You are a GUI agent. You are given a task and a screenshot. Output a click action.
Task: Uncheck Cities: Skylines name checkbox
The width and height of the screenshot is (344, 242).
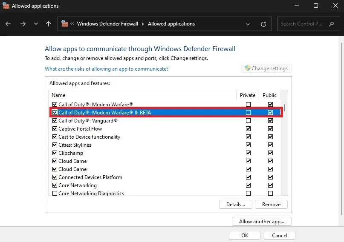[55, 145]
